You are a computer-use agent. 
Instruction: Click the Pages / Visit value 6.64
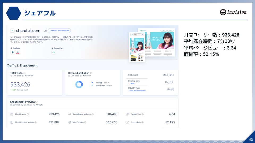click(172, 114)
